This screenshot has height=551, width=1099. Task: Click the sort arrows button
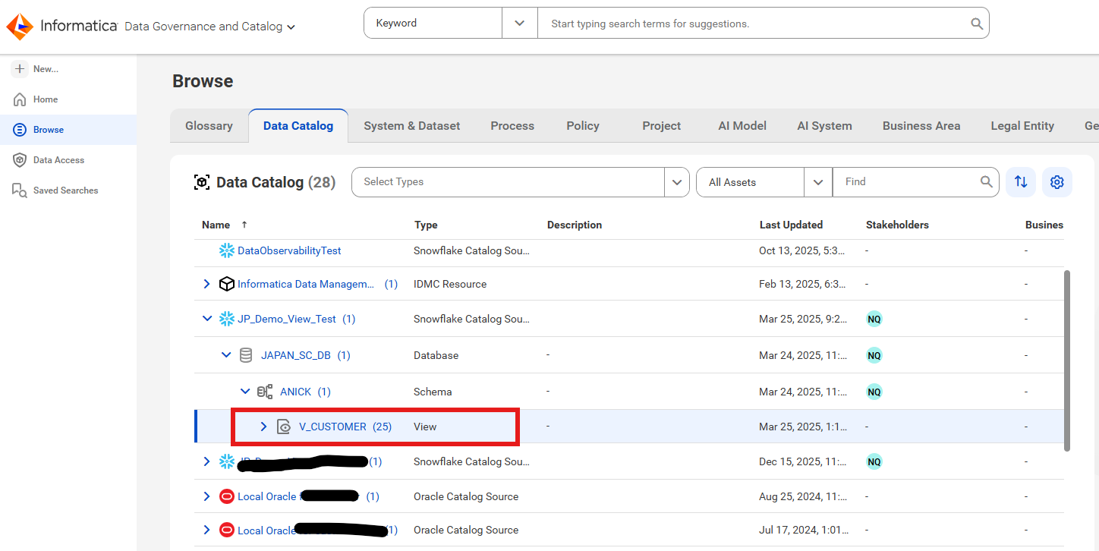[1021, 182]
